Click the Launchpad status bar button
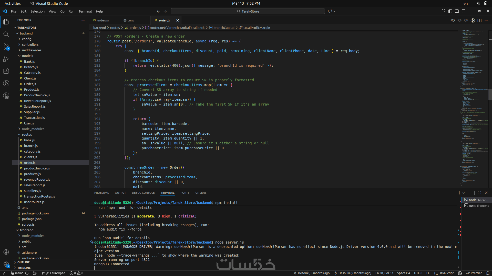Screen dimensions: 492x276 (x=55, y=273)
